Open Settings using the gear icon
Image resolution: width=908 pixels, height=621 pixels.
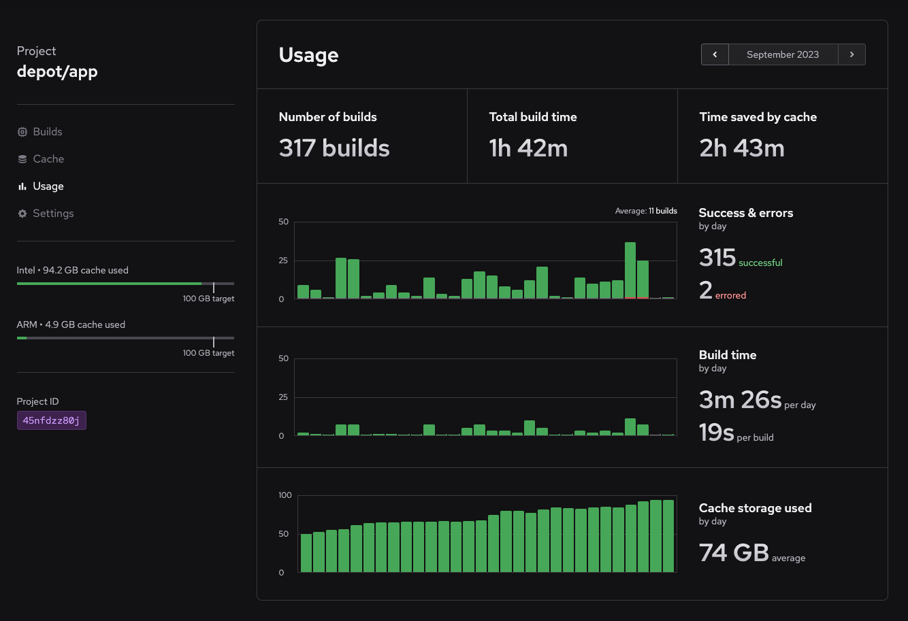21,213
